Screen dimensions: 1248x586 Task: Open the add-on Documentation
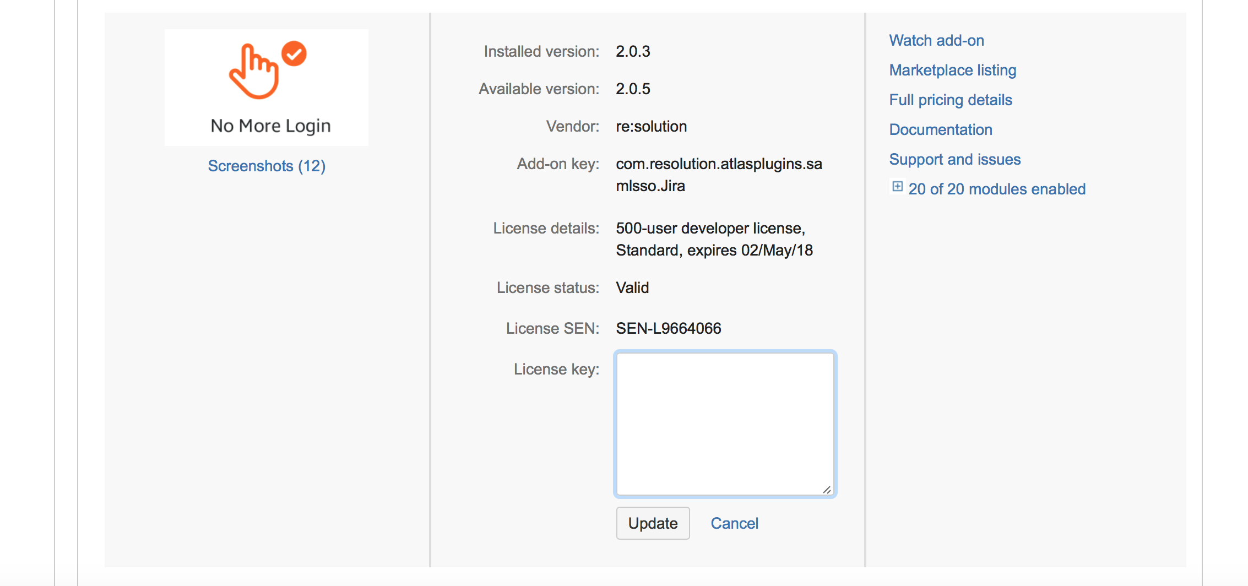pos(941,129)
